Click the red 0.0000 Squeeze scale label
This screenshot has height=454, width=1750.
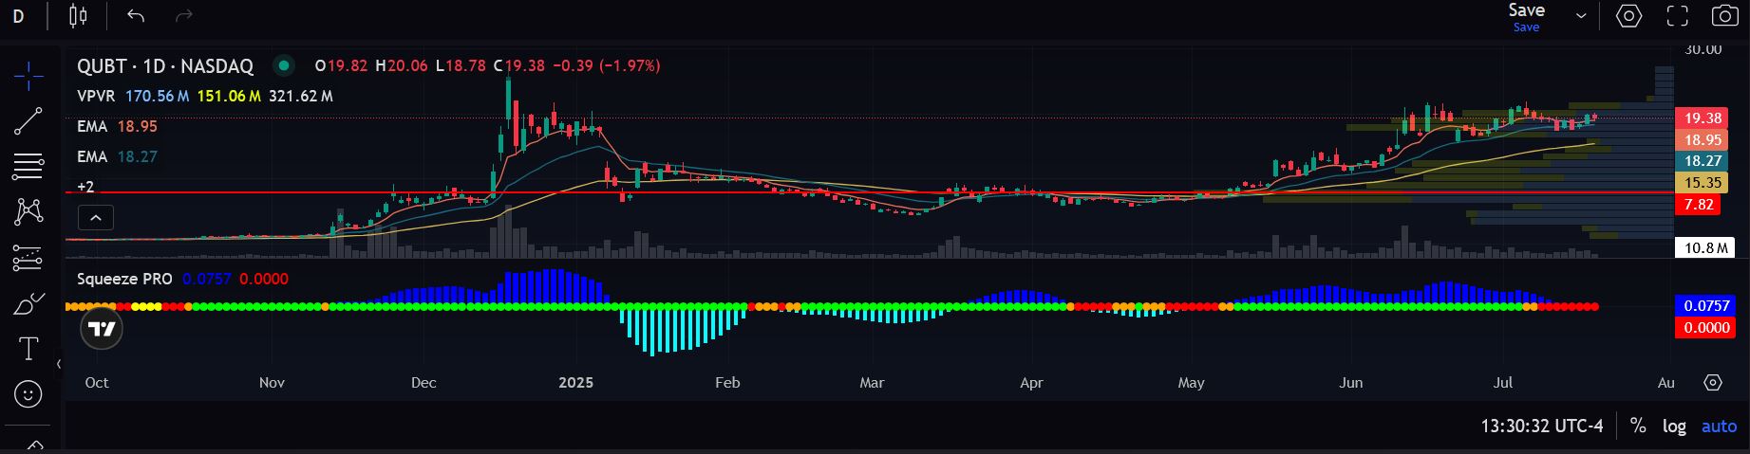click(x=1706, y=327)
